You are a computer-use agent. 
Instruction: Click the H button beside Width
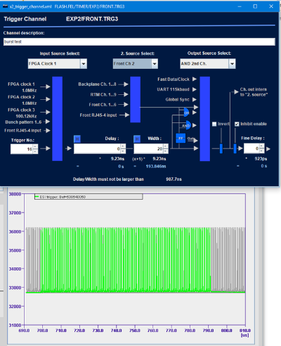pyautogui.click(x=137, y=139)
